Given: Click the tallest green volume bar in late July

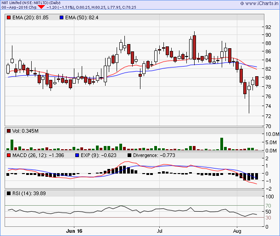Looking at the screenshot, I should click(222, 144).
